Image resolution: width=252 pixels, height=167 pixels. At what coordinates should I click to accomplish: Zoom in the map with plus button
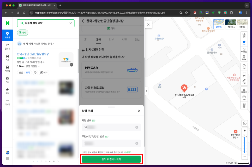[x=245, y=131]
